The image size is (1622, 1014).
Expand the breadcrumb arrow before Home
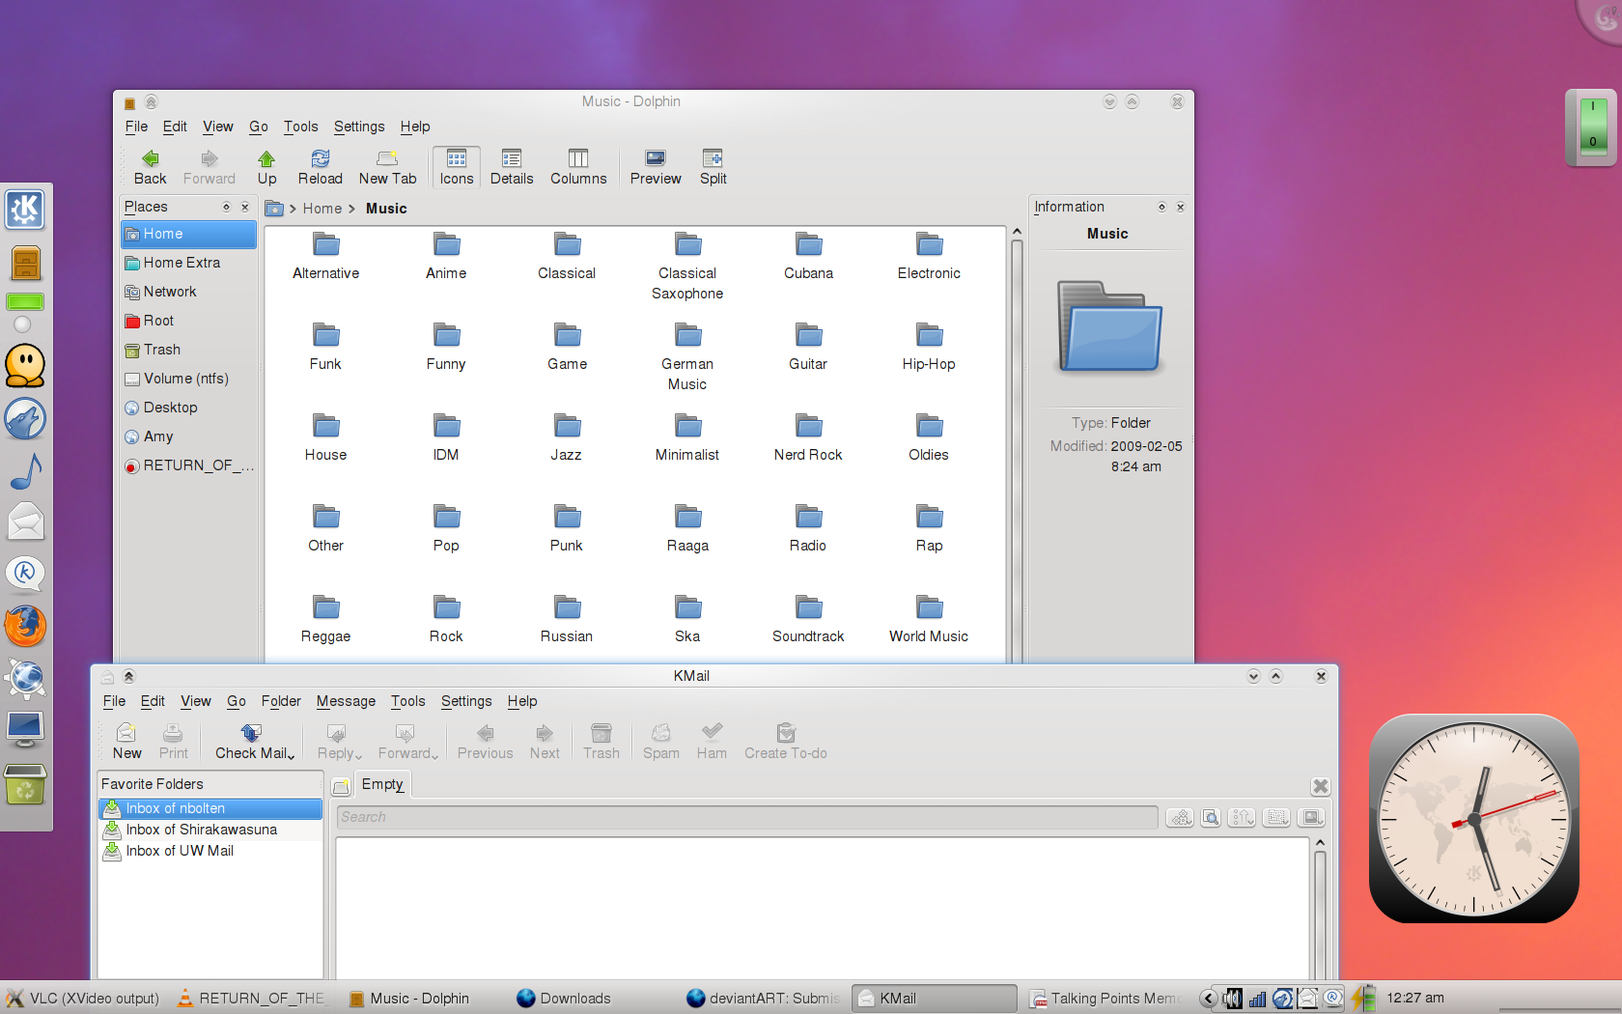point(293,210)
